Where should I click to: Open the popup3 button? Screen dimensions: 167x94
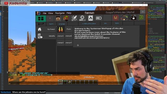point(61,43)
